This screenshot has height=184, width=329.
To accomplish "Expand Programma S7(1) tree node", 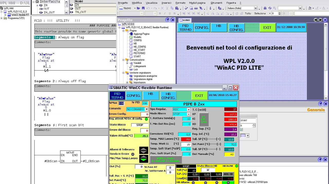I will pyautogui.click(x=2, y=18).
